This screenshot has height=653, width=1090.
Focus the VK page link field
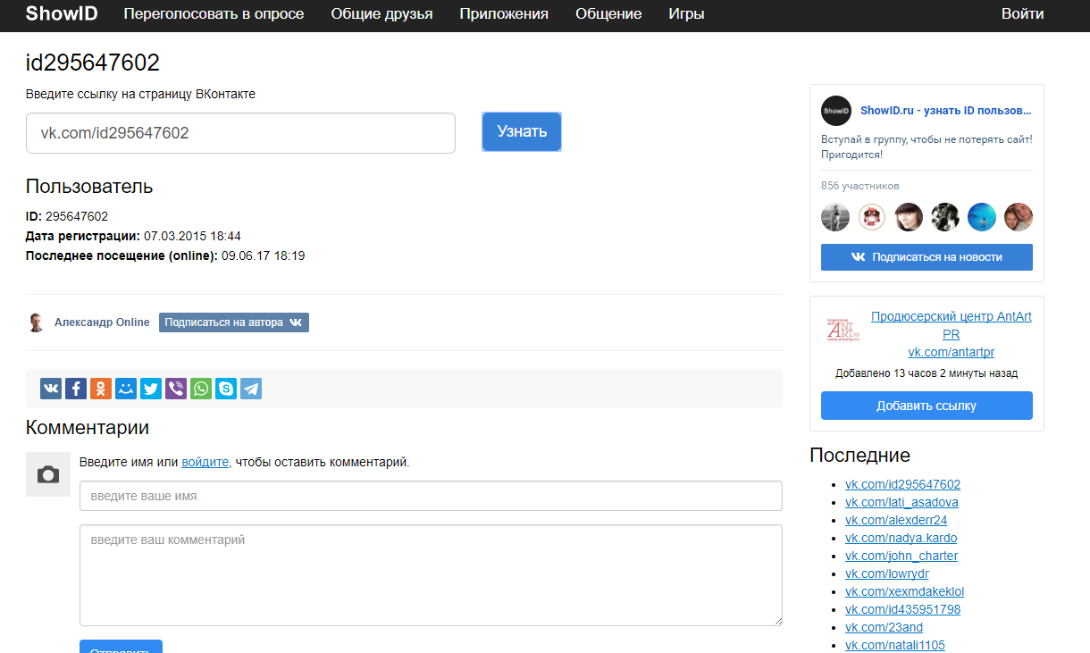[x=240, y=133]
